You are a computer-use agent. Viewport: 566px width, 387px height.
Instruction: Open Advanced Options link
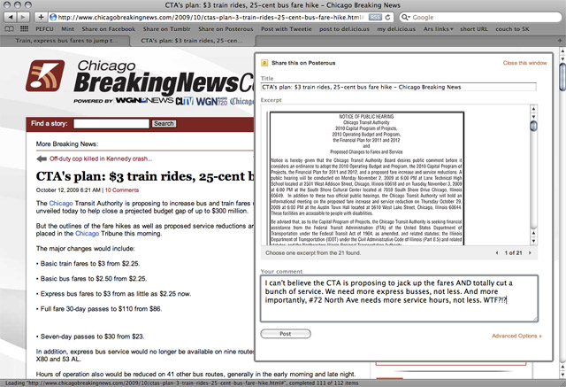516,336
